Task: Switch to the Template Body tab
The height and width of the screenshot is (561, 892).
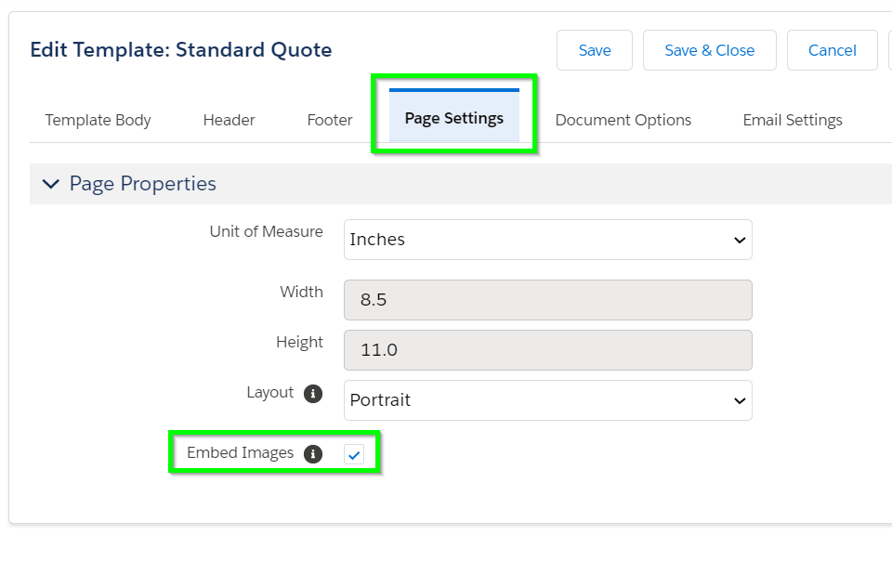Action: [98, 120]
